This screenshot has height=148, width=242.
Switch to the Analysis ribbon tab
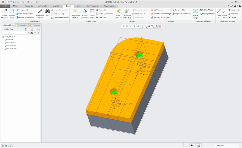click(29, 6)
